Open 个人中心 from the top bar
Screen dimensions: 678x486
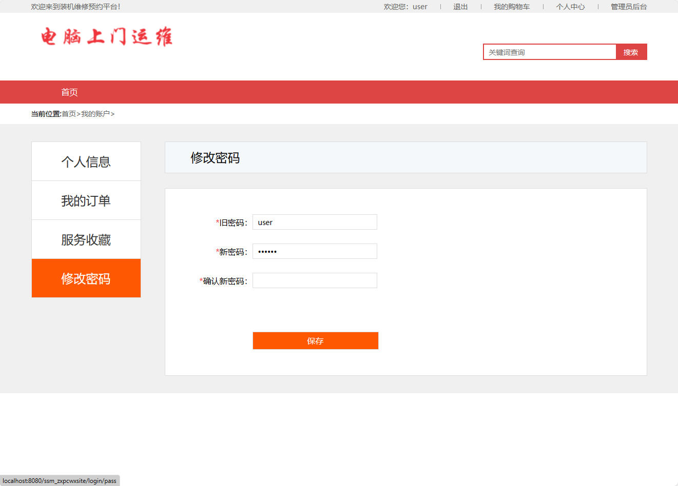pyautogui.click(x=570, y=7)
